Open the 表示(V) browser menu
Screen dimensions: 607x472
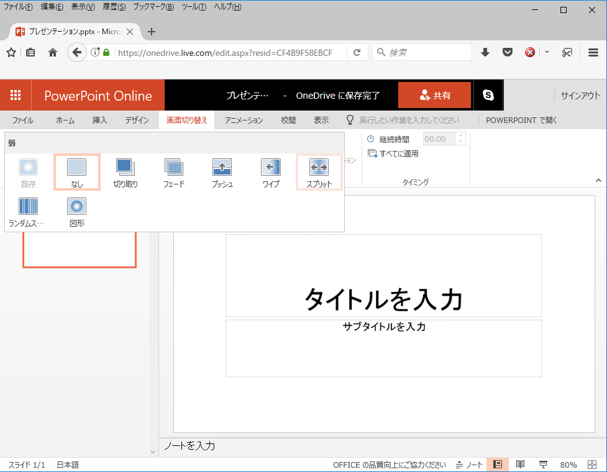(83, 7)
